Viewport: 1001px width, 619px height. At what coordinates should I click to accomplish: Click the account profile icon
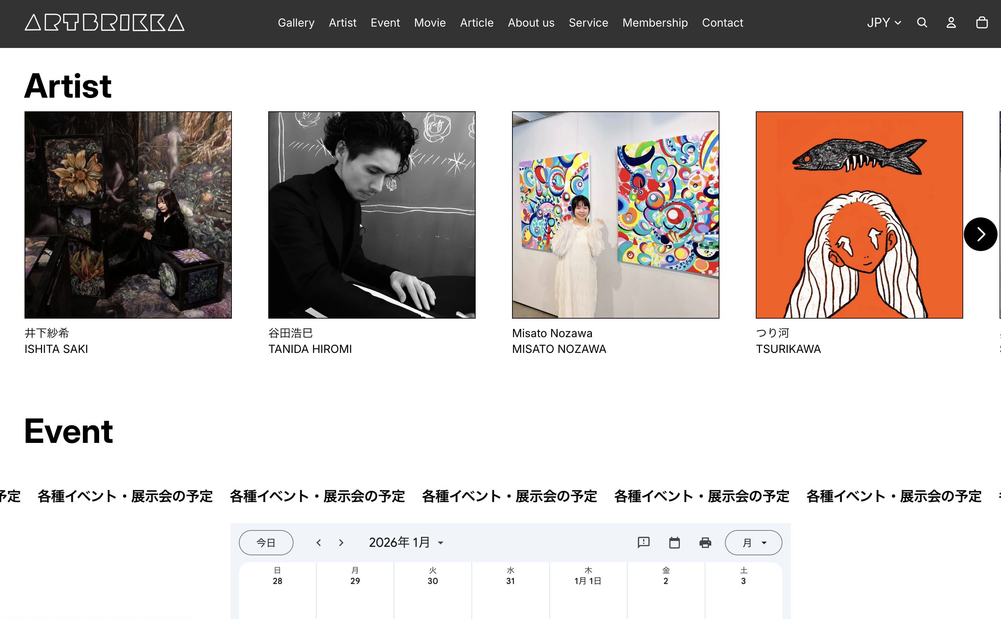pos(951,22)
